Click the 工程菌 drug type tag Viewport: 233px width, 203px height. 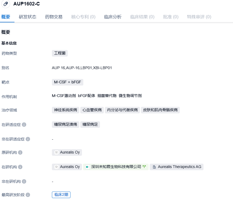60,53
